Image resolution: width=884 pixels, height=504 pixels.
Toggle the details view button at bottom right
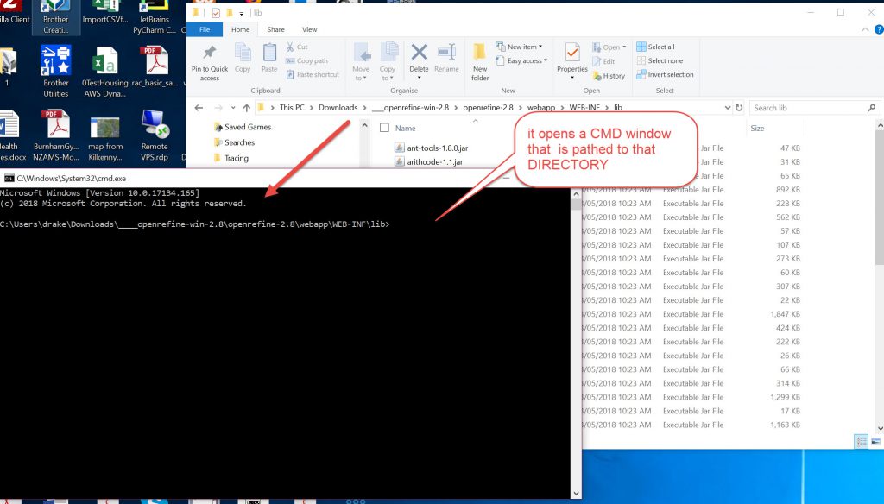pos(861,442)
